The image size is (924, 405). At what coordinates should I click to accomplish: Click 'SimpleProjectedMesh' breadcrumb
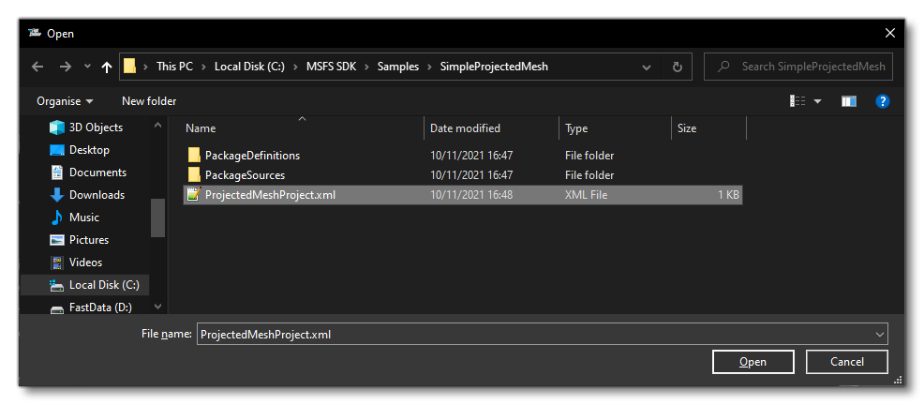pyautogui.click(x=494, y=67)
